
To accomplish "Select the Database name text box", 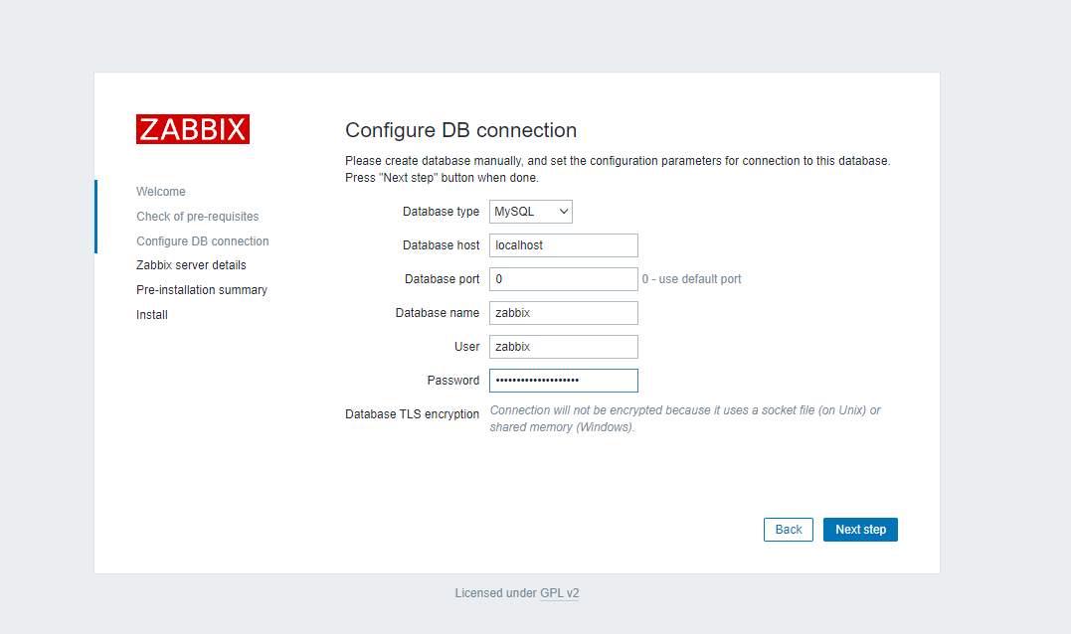I will [x=563, y=313].
